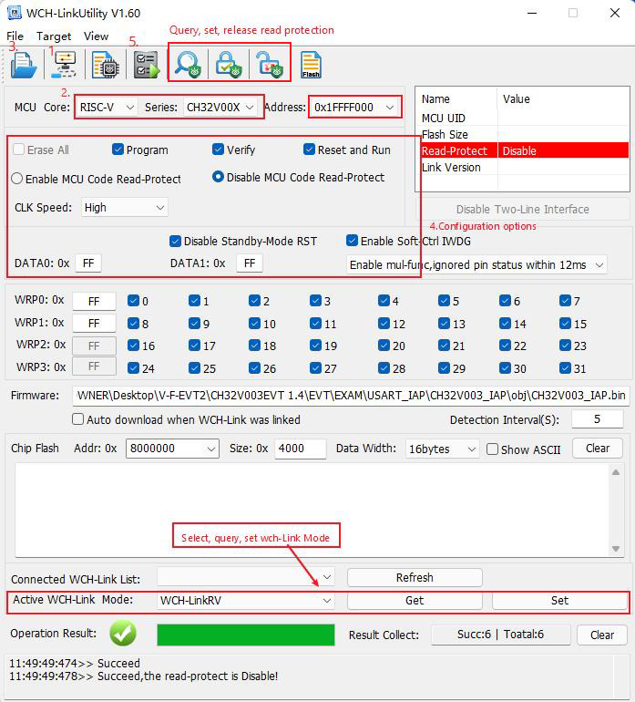This screenshot has width=635, height=702.
Task: Click the read chip info icon
Action: 106,66
